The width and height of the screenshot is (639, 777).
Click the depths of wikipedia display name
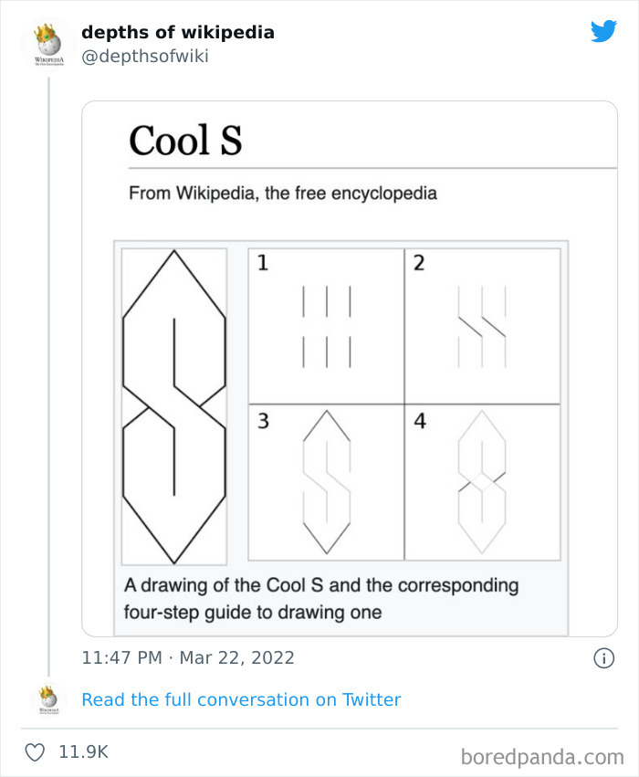tap(178, 32)
